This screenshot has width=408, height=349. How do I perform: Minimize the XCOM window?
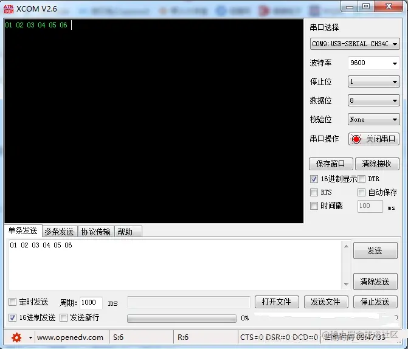coord(350,7)
